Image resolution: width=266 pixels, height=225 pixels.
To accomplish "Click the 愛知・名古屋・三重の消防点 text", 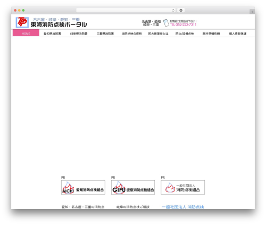I will (83, 207).
